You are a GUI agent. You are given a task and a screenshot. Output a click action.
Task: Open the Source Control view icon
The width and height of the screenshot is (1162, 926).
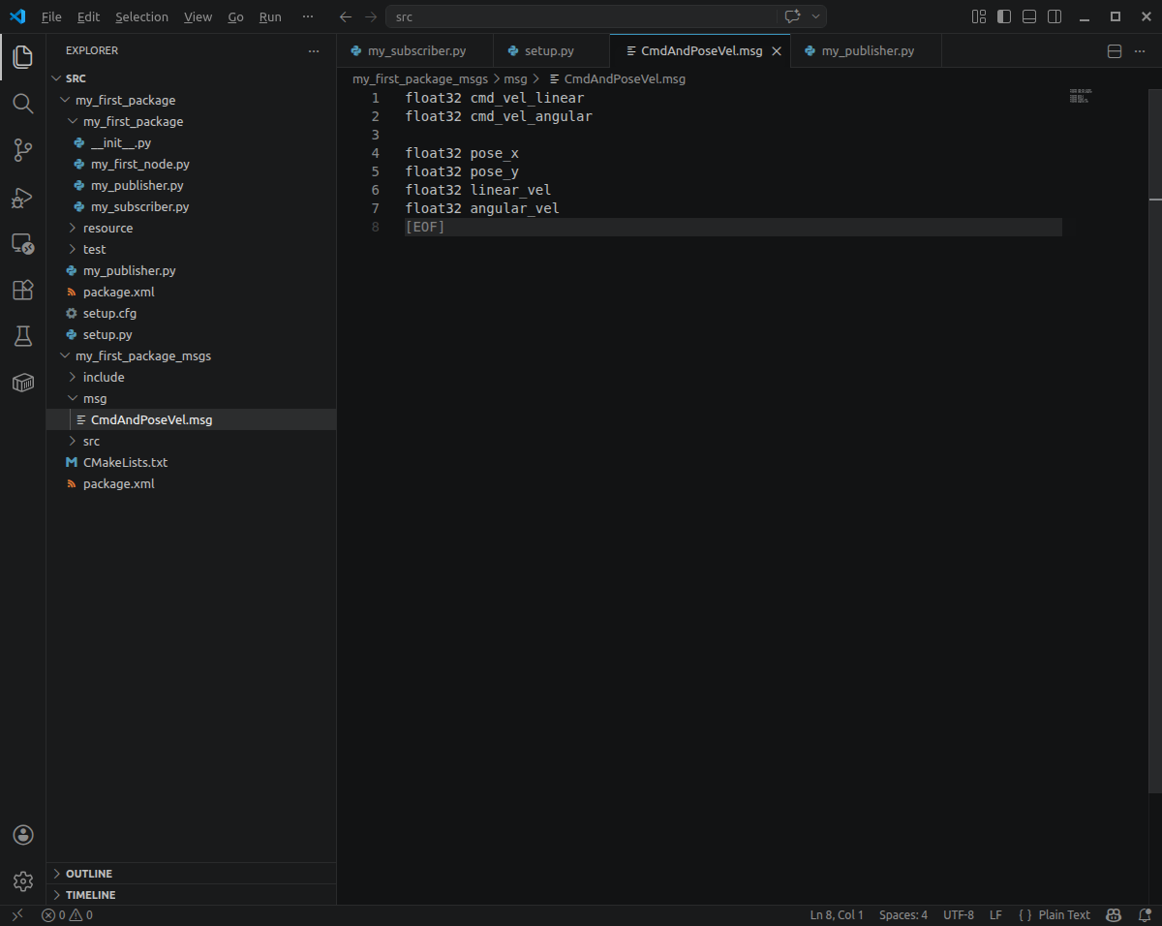(x=22, y=149)
